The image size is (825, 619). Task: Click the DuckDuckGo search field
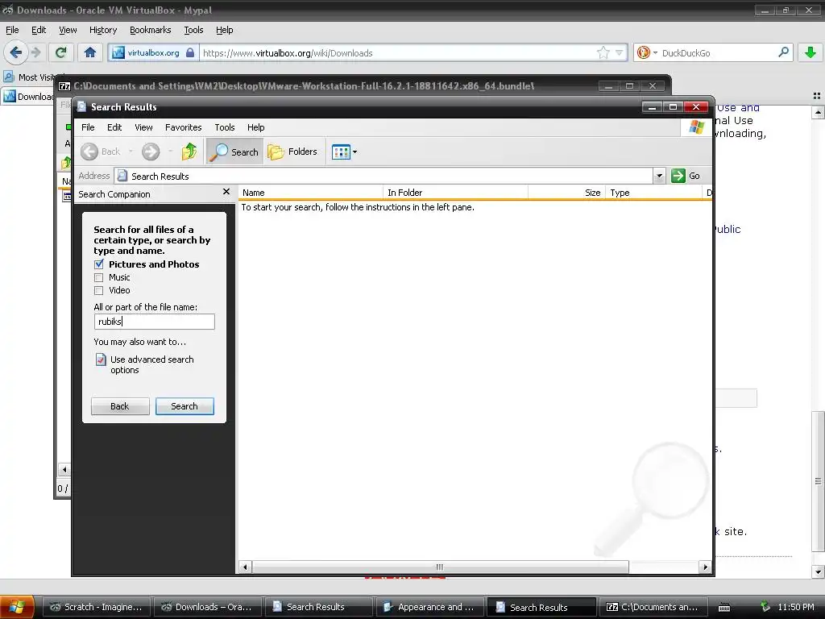click(x=718, y=52)
